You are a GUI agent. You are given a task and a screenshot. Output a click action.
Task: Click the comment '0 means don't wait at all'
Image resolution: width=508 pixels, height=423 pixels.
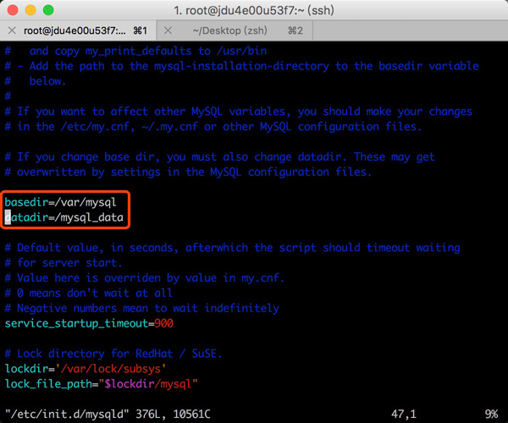[88, 294]
